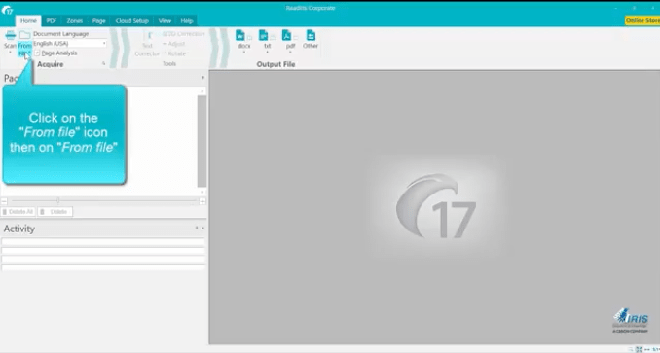The image size is (660, 353).
Task: Click the Readiris 17 logo icon
Action: pos(7,10)
